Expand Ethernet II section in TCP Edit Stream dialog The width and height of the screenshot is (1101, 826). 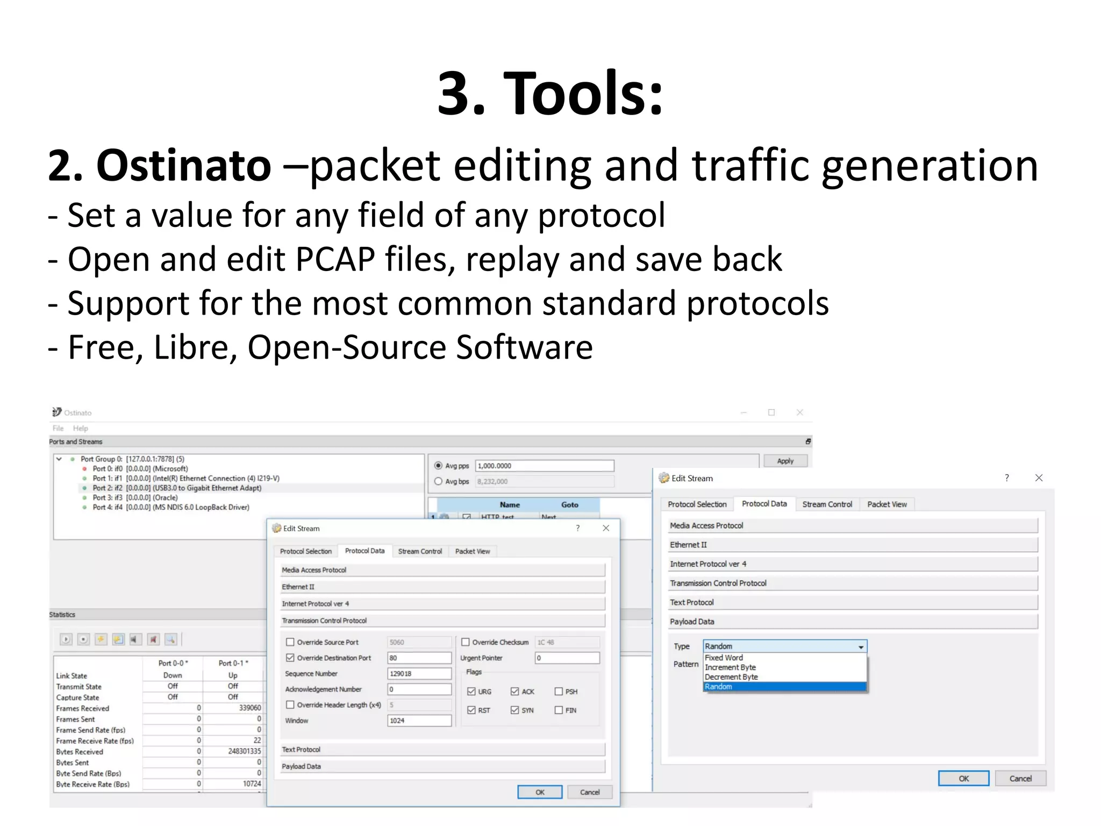tap(442, 587)
